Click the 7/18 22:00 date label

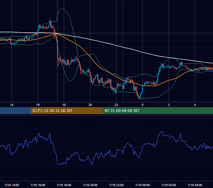(x=117, y=185)
